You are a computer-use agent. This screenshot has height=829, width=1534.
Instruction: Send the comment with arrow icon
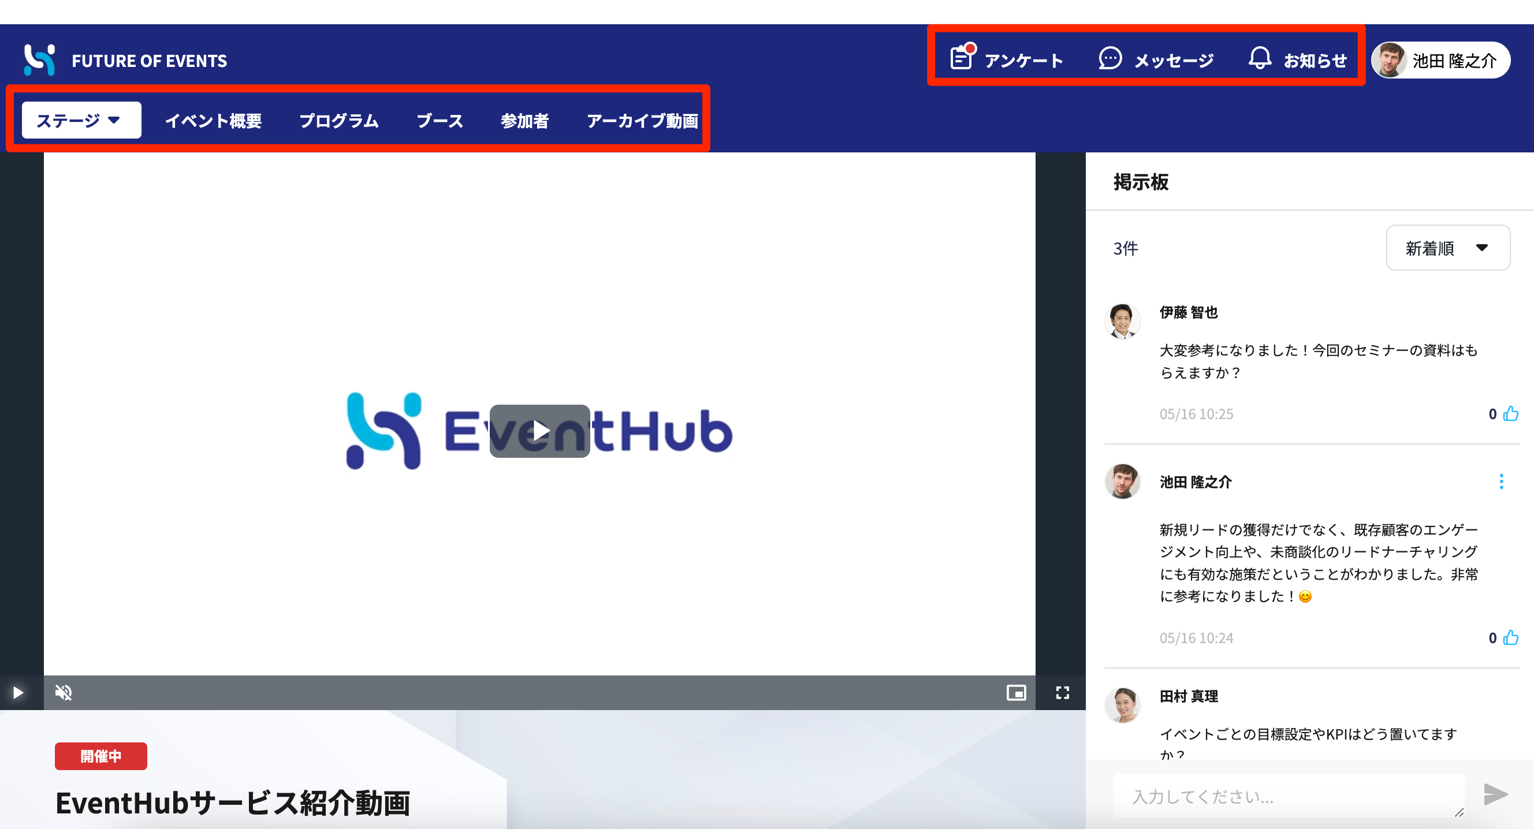pos(1495,794)
